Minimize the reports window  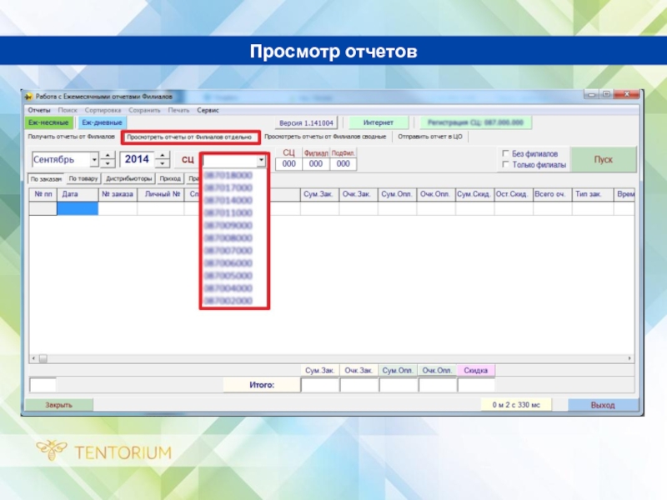[x=591, y=94]
